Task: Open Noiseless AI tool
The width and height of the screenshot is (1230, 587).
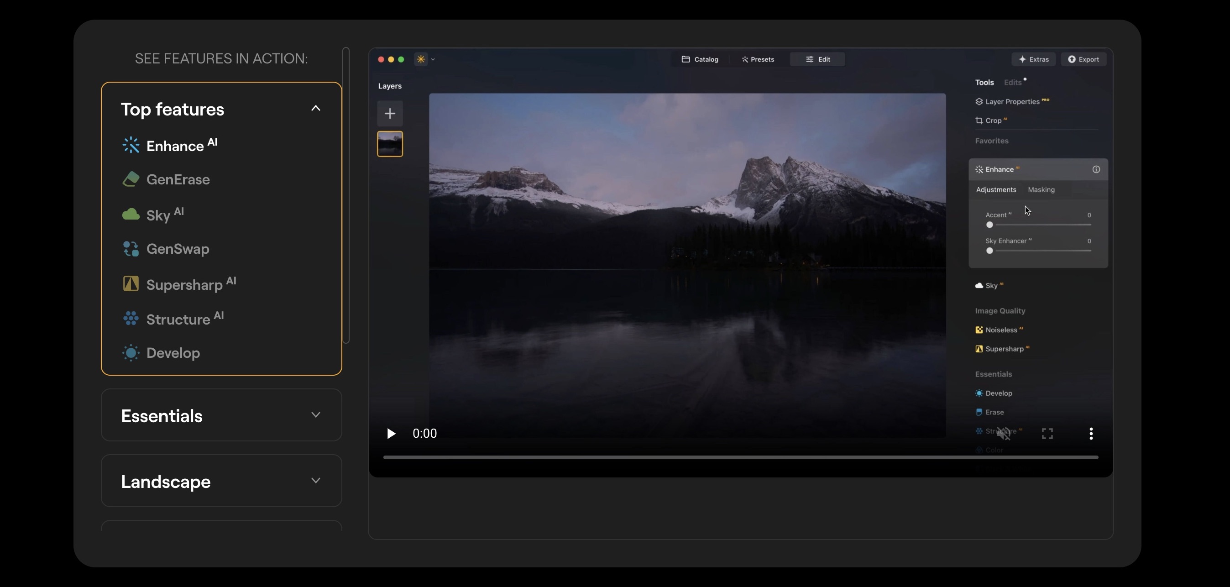Action: [x=999, y=330]
